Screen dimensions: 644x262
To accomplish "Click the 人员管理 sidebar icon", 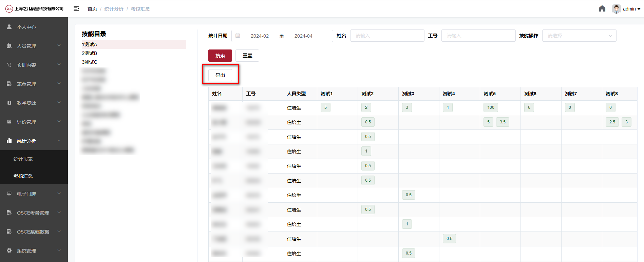I will tap(9, 46).
